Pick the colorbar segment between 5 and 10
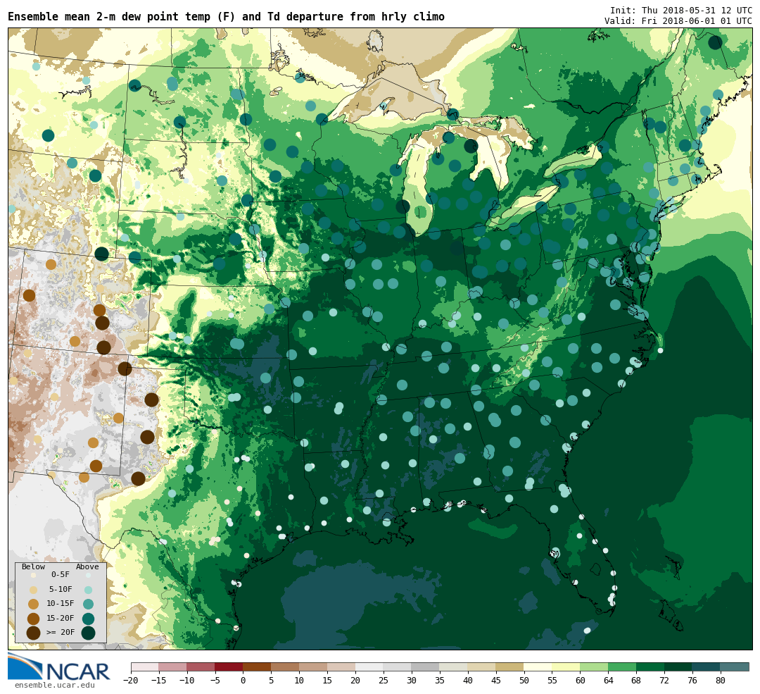Image resolution: width=760 pixels, height=694 pixels. (x=286, y=667)
